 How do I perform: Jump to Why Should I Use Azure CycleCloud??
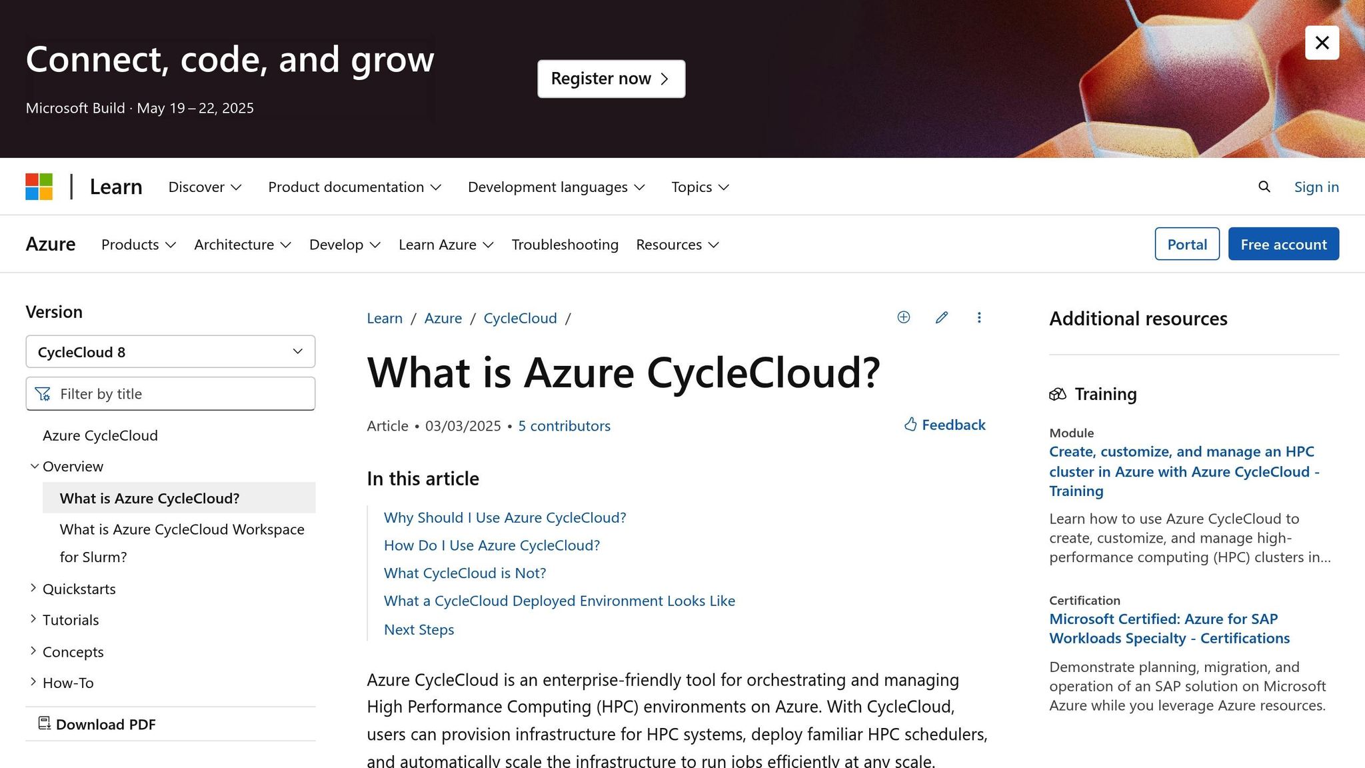[505, 517]
